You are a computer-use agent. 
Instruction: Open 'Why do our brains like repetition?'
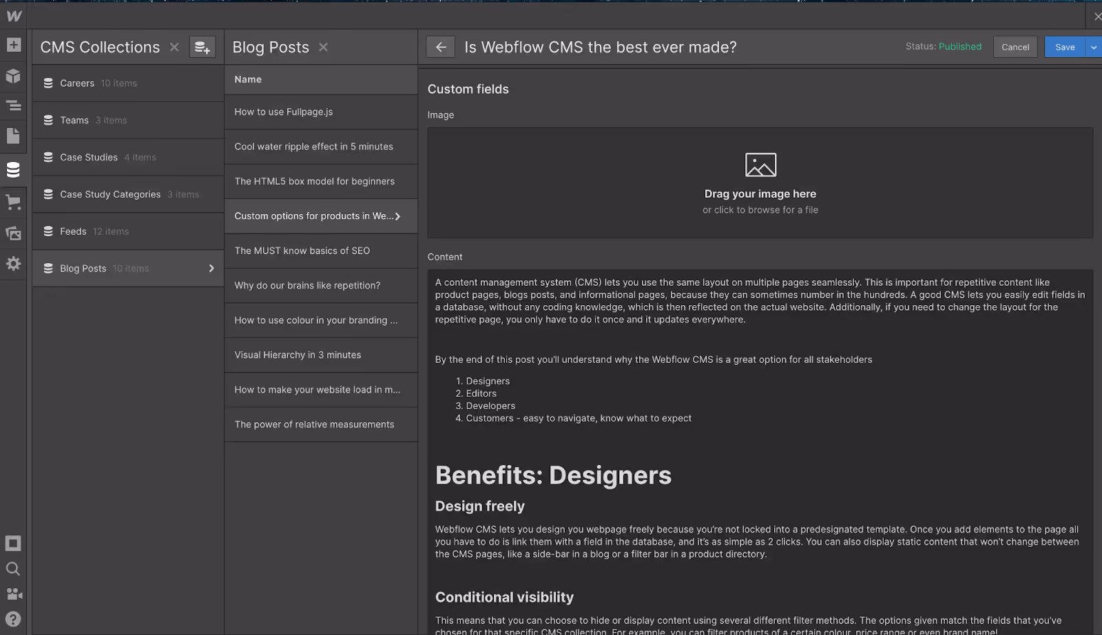[321, 285]
